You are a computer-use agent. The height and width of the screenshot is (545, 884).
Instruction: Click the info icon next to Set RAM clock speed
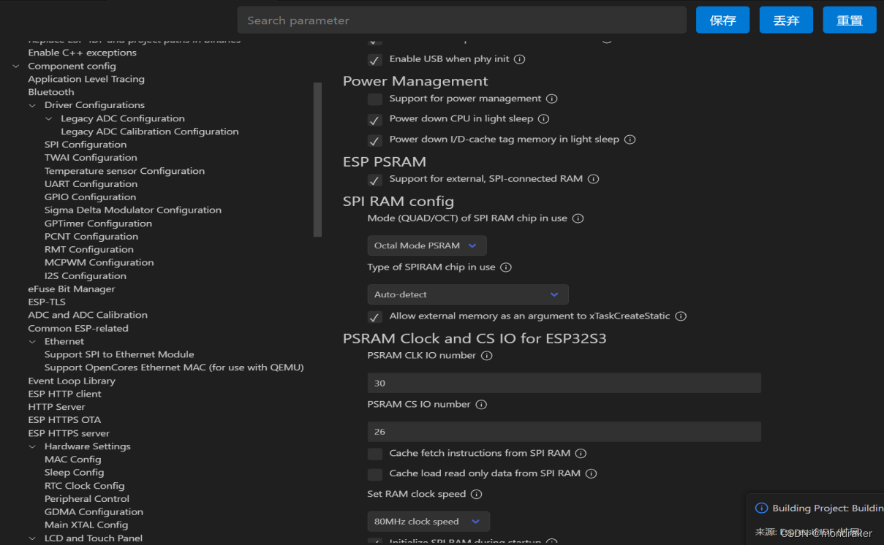tap(476, 494)
